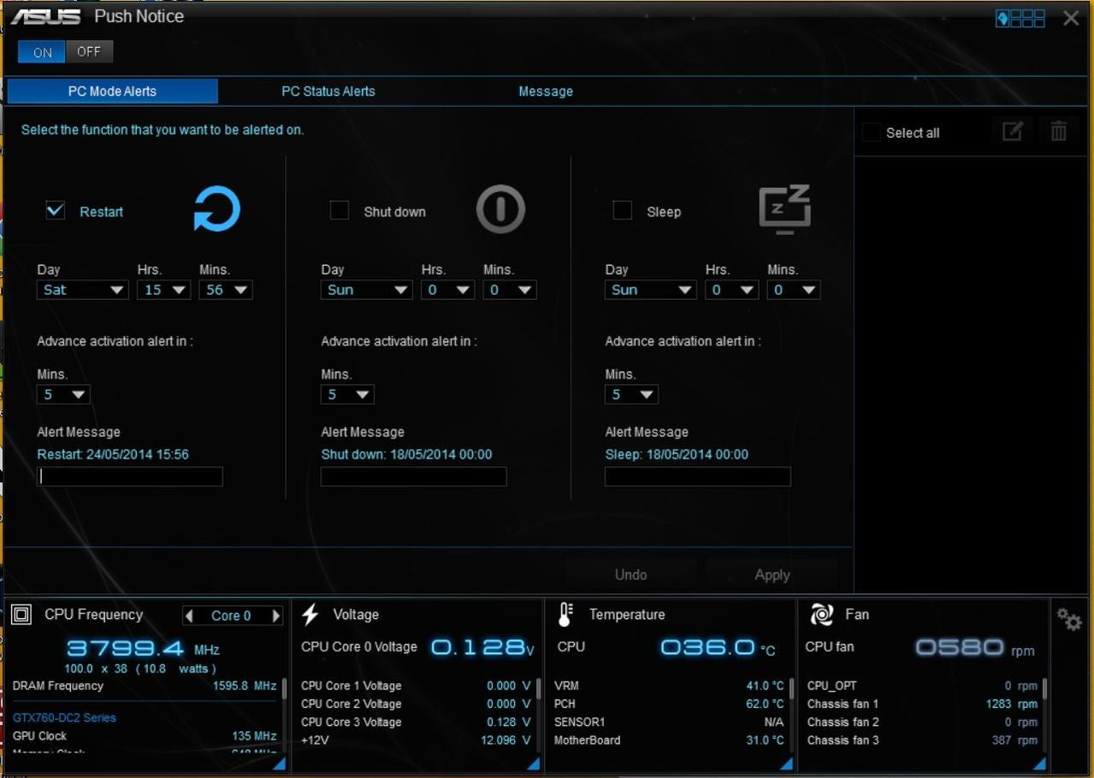1094x778 pixels.
Task: Enable the Shut down checkbox
Action: coord(340,210)
